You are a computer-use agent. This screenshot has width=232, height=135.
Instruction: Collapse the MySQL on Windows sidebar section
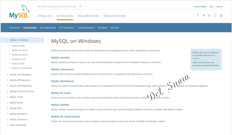(7, 40)
